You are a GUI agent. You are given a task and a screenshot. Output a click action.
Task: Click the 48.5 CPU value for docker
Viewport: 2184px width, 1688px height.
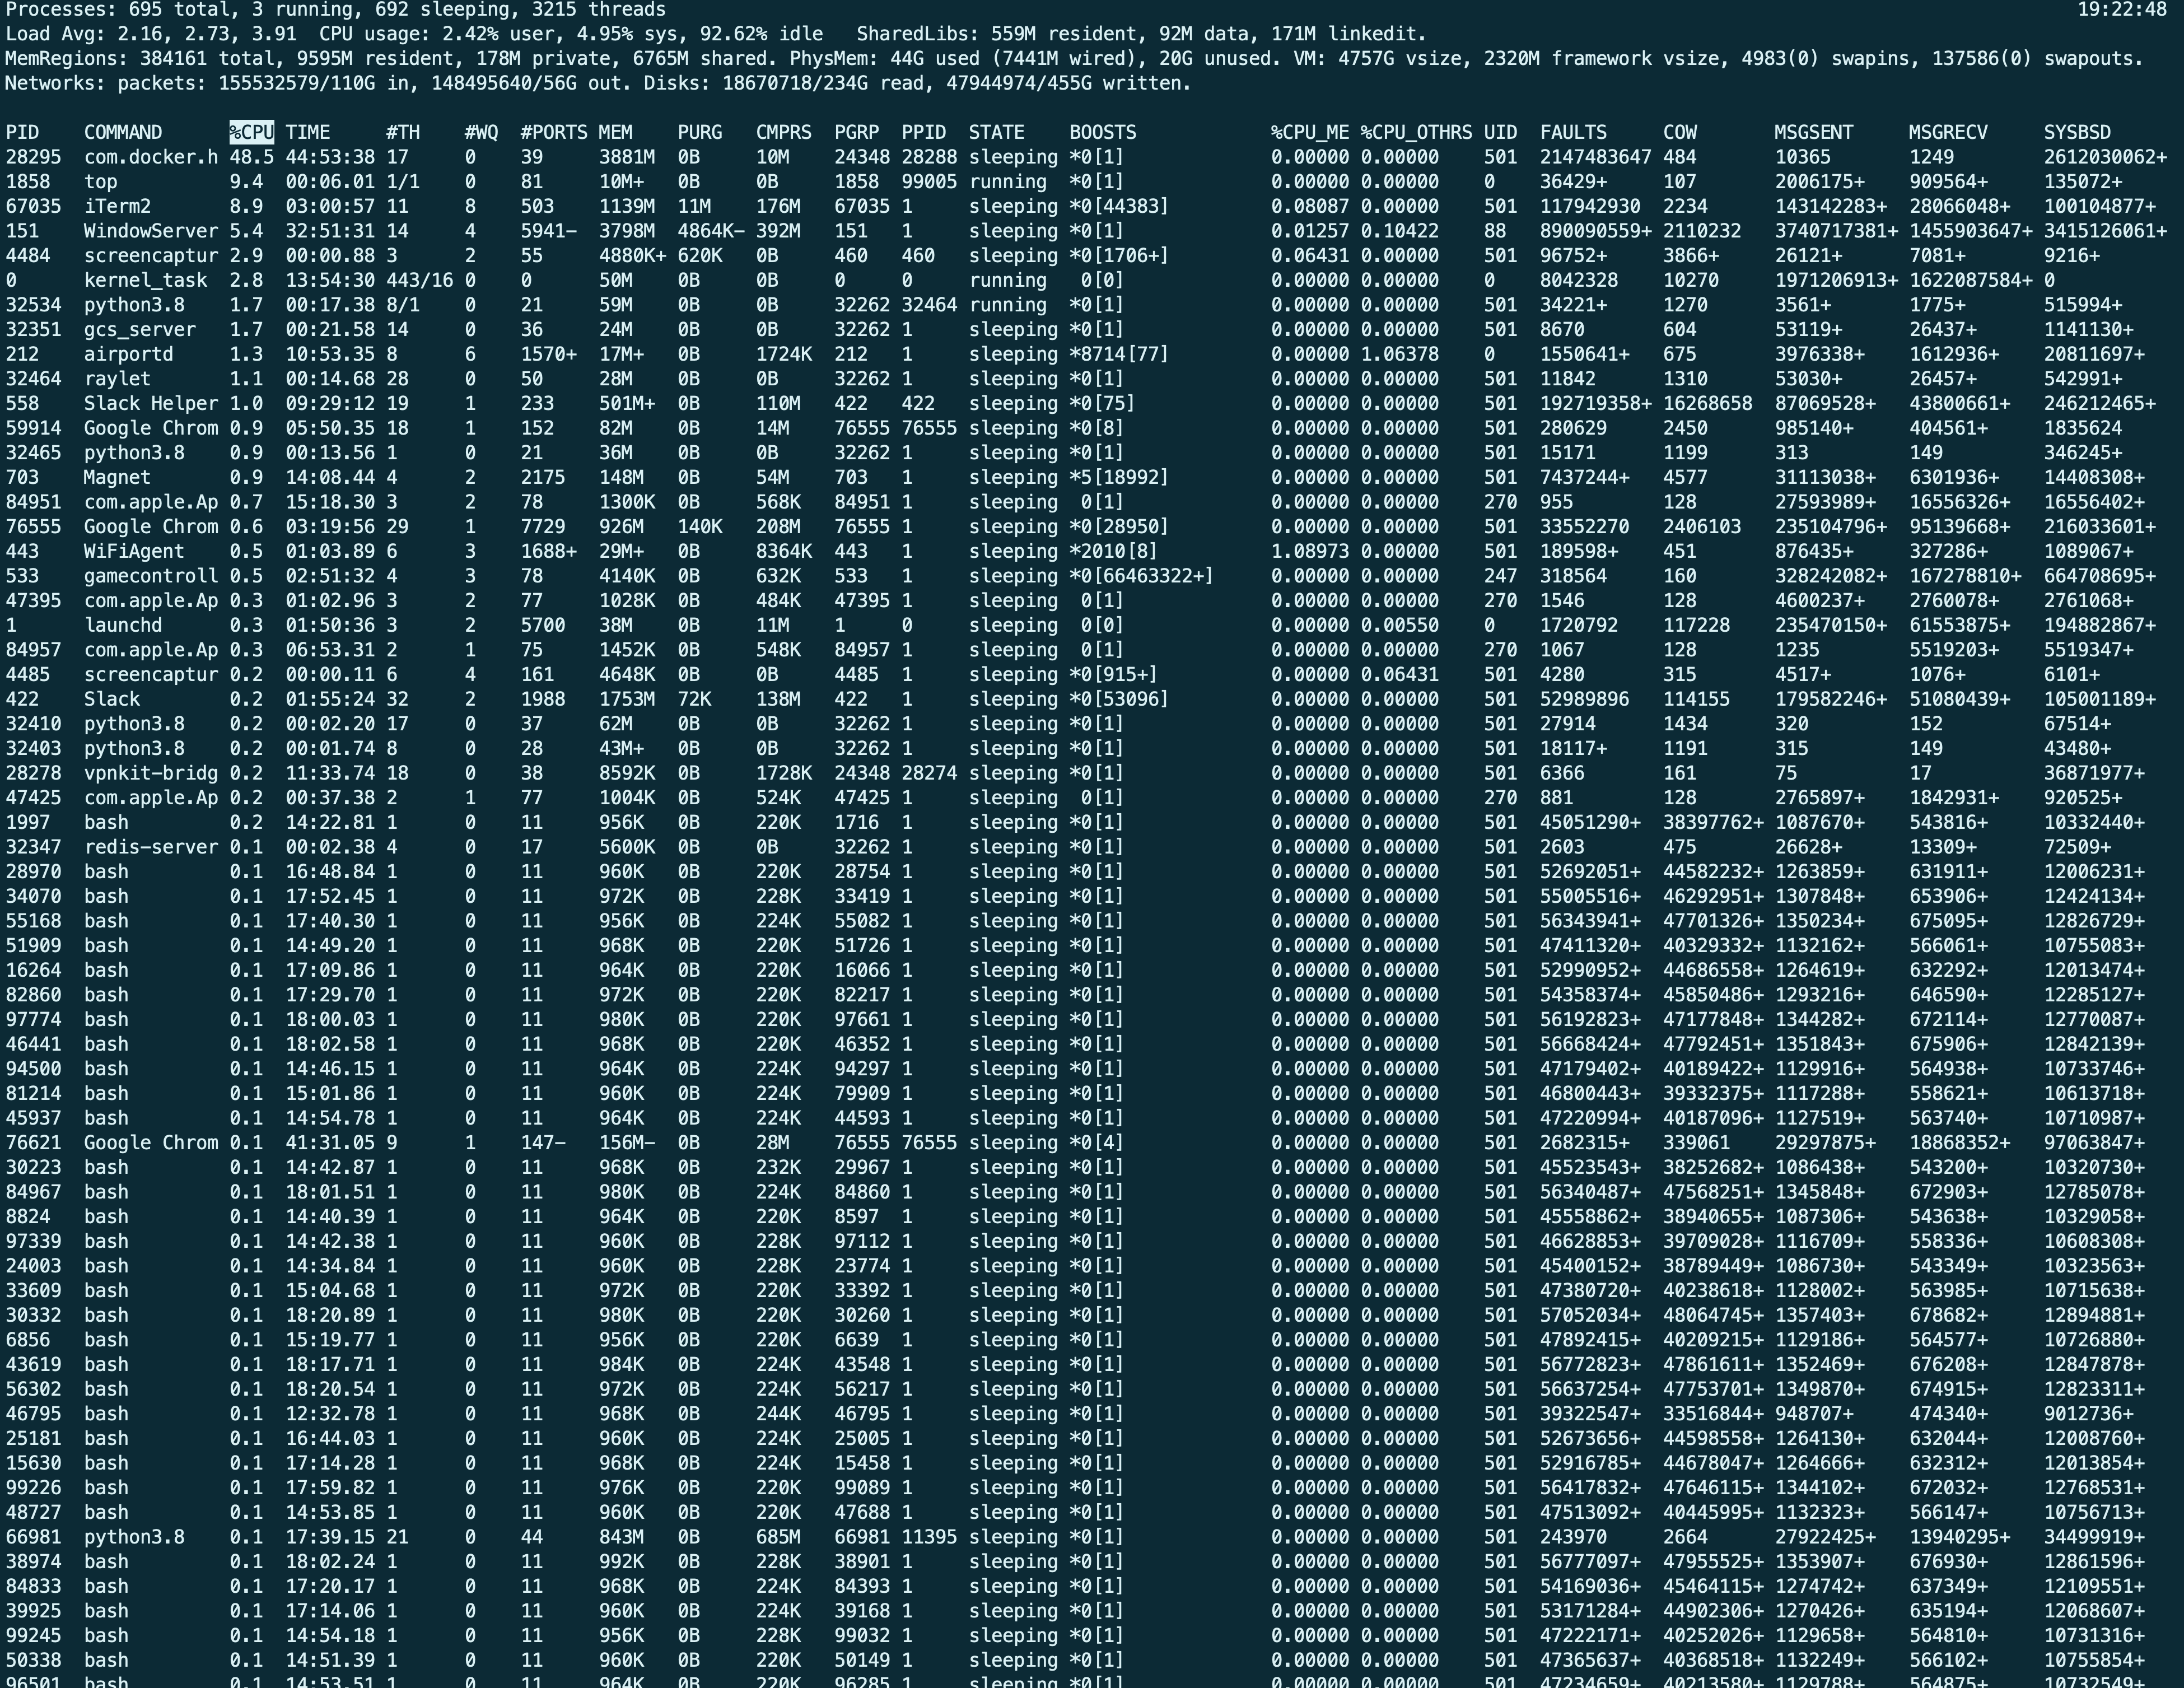[x=251, y=157]
